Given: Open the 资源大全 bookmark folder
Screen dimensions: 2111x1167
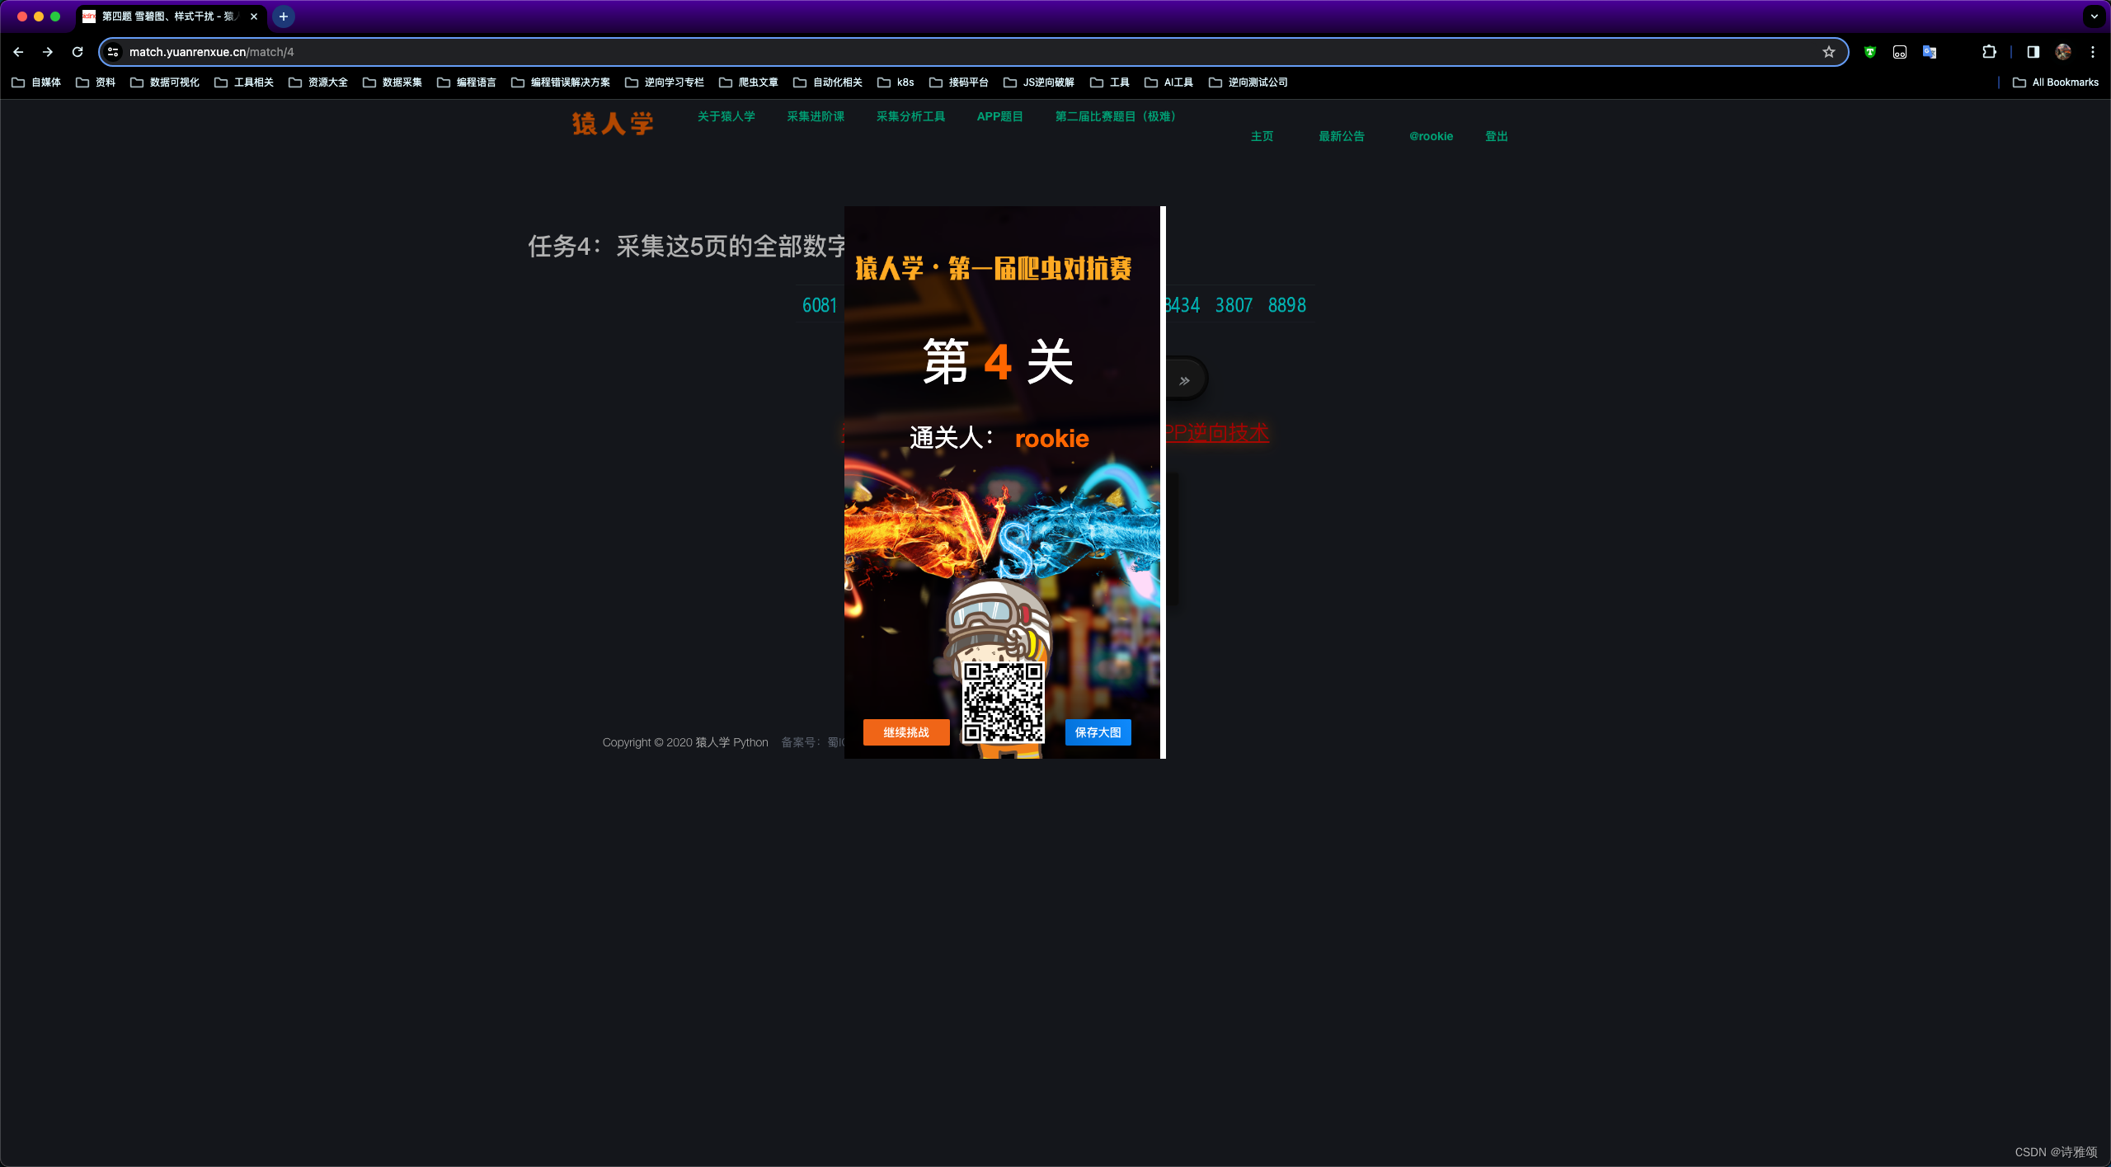Looking at the screenshot, I should coord(318,82).
